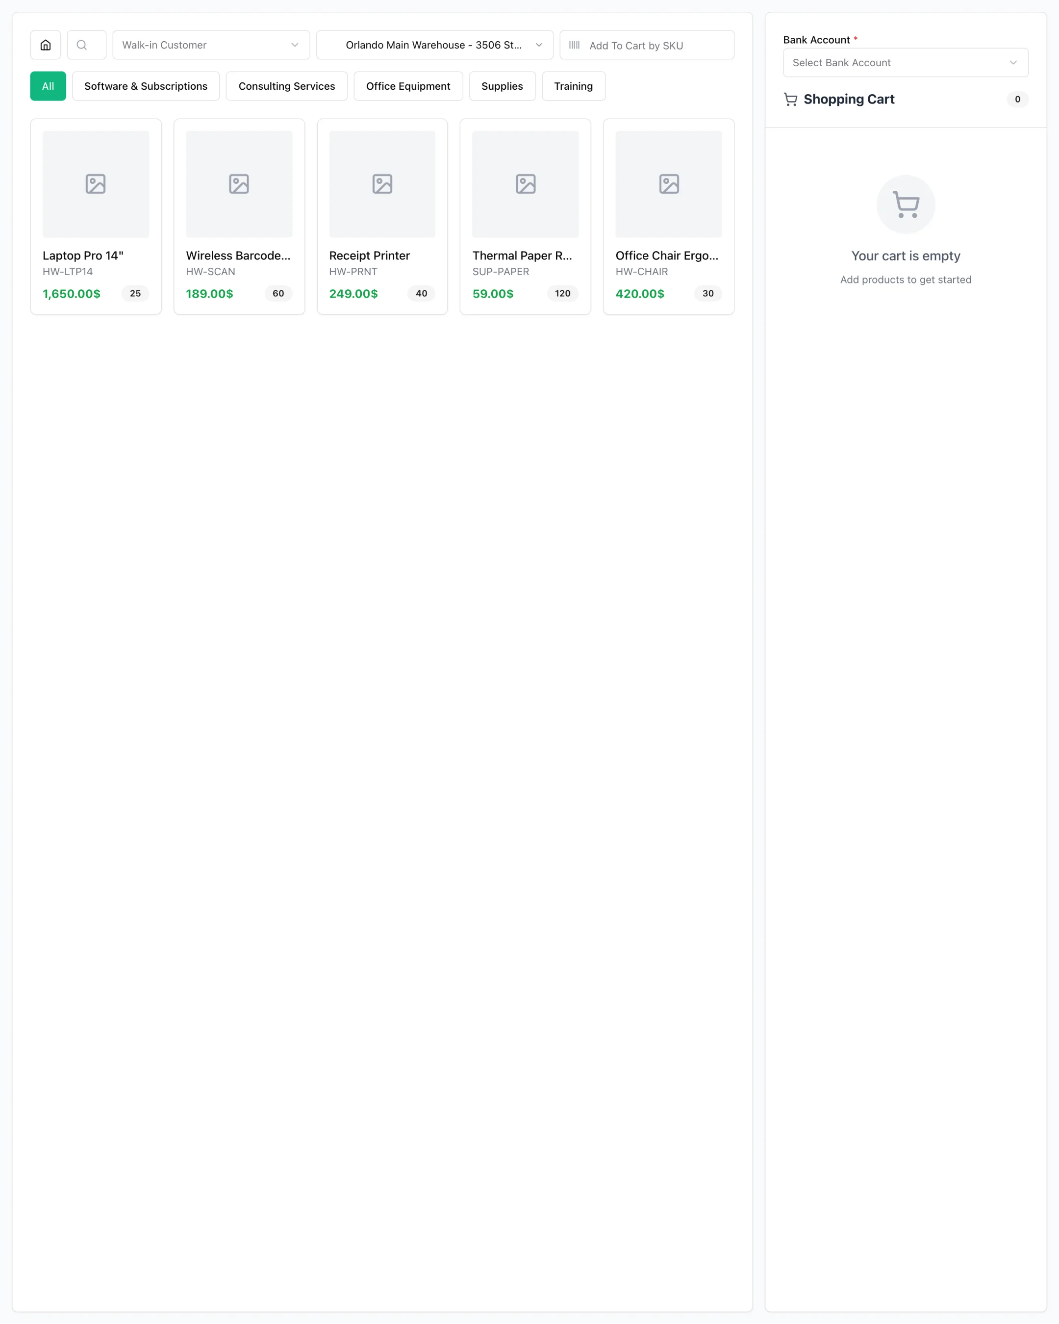This screenshot has width=1059, height=1324.
Task: Click Thermal Paper product name
Action: pyautogui.click(x=523, y=255)
